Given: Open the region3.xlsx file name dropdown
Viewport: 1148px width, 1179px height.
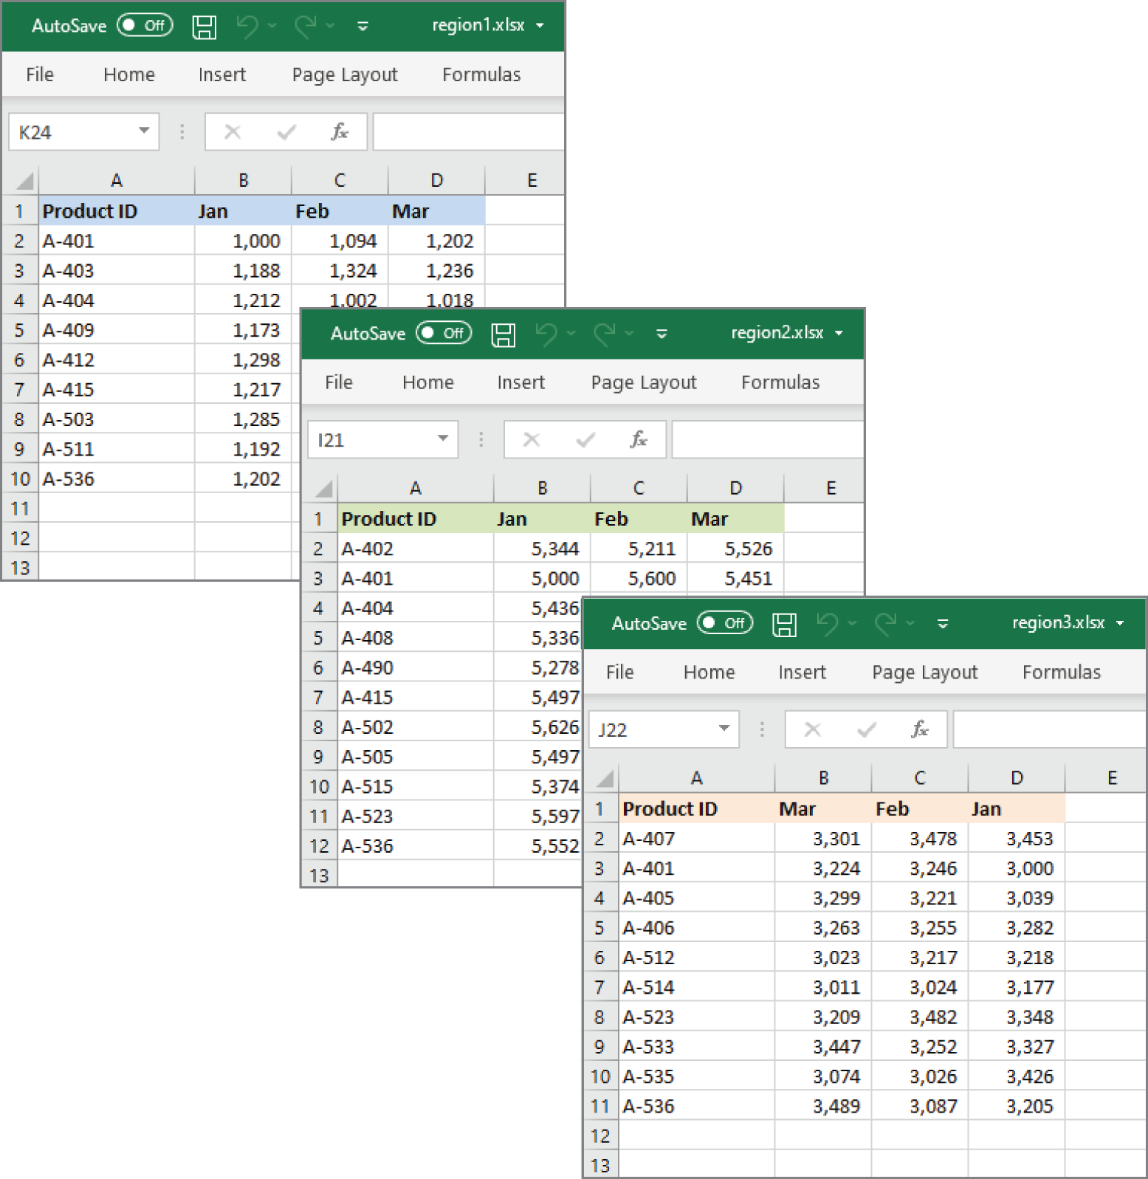Looking at the screenshot, I should point(1121,624).
